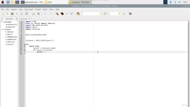Click the magnifier Find icon
This screenshot has width=190, height=107.
(105, 14)
